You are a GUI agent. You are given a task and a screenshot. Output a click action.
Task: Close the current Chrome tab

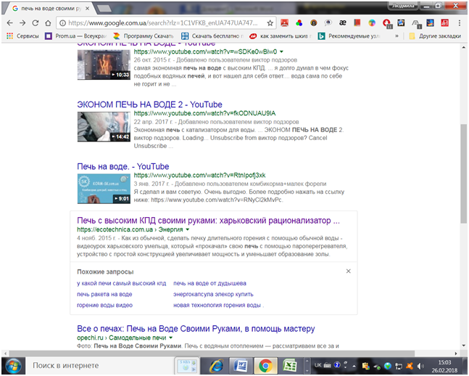coord(87,9)
